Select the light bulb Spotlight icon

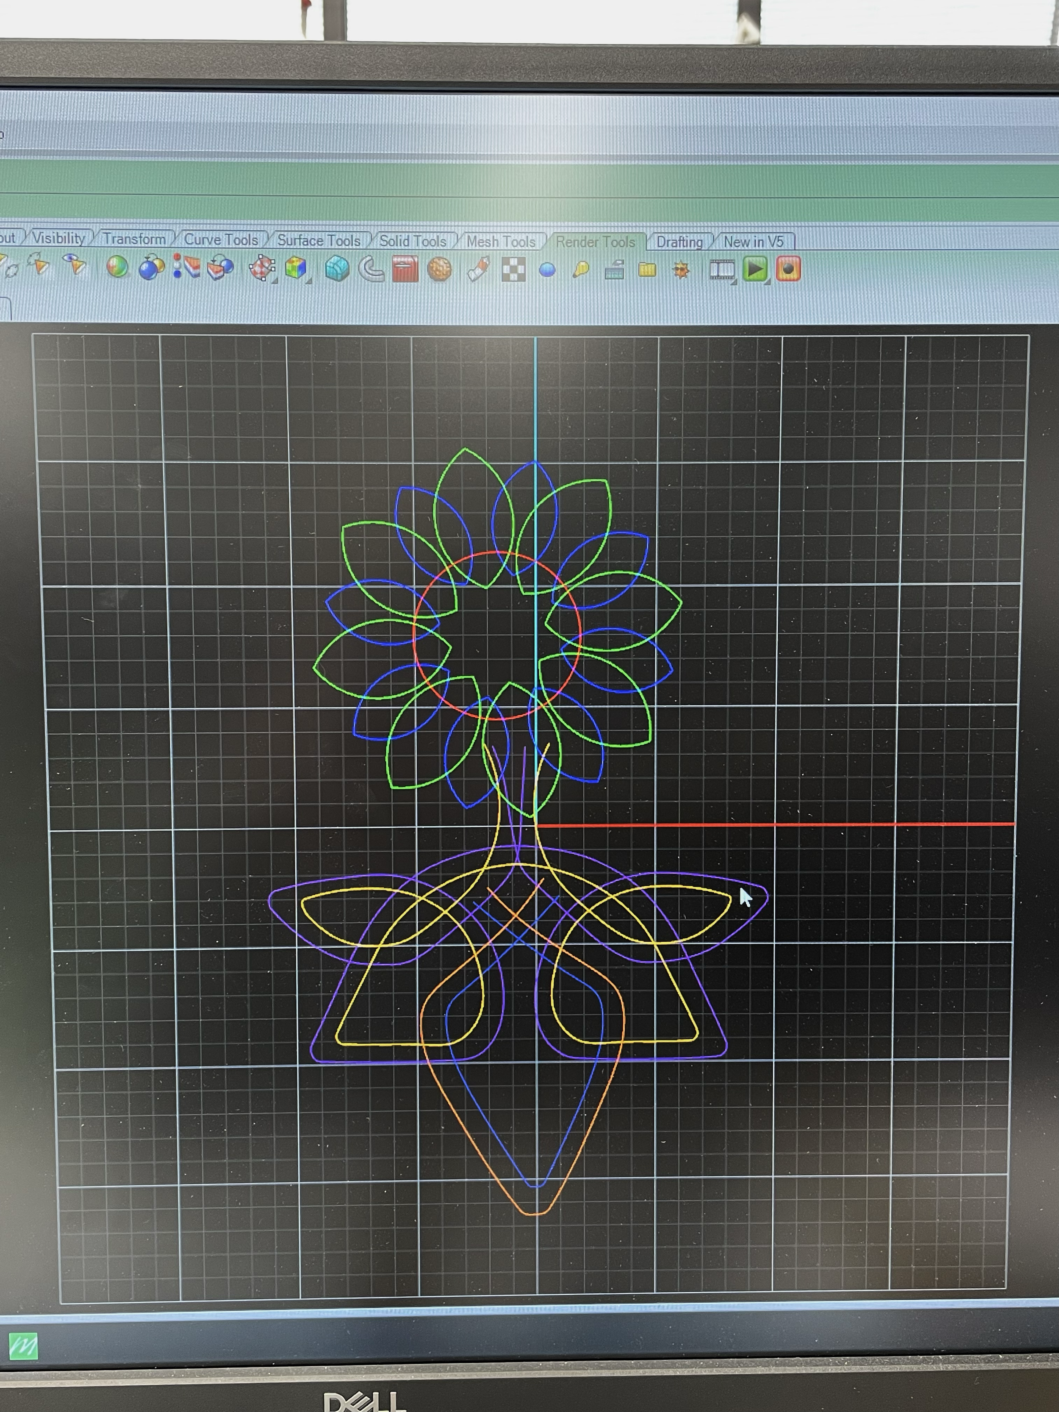(x=581, y=270)
